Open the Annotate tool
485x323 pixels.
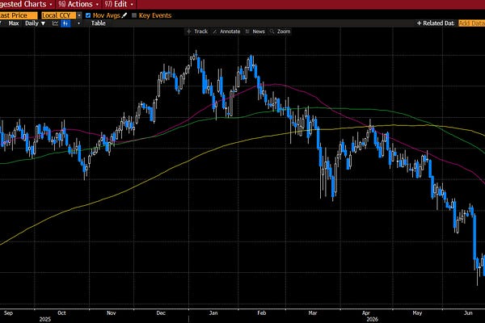(x=226, y=31)
